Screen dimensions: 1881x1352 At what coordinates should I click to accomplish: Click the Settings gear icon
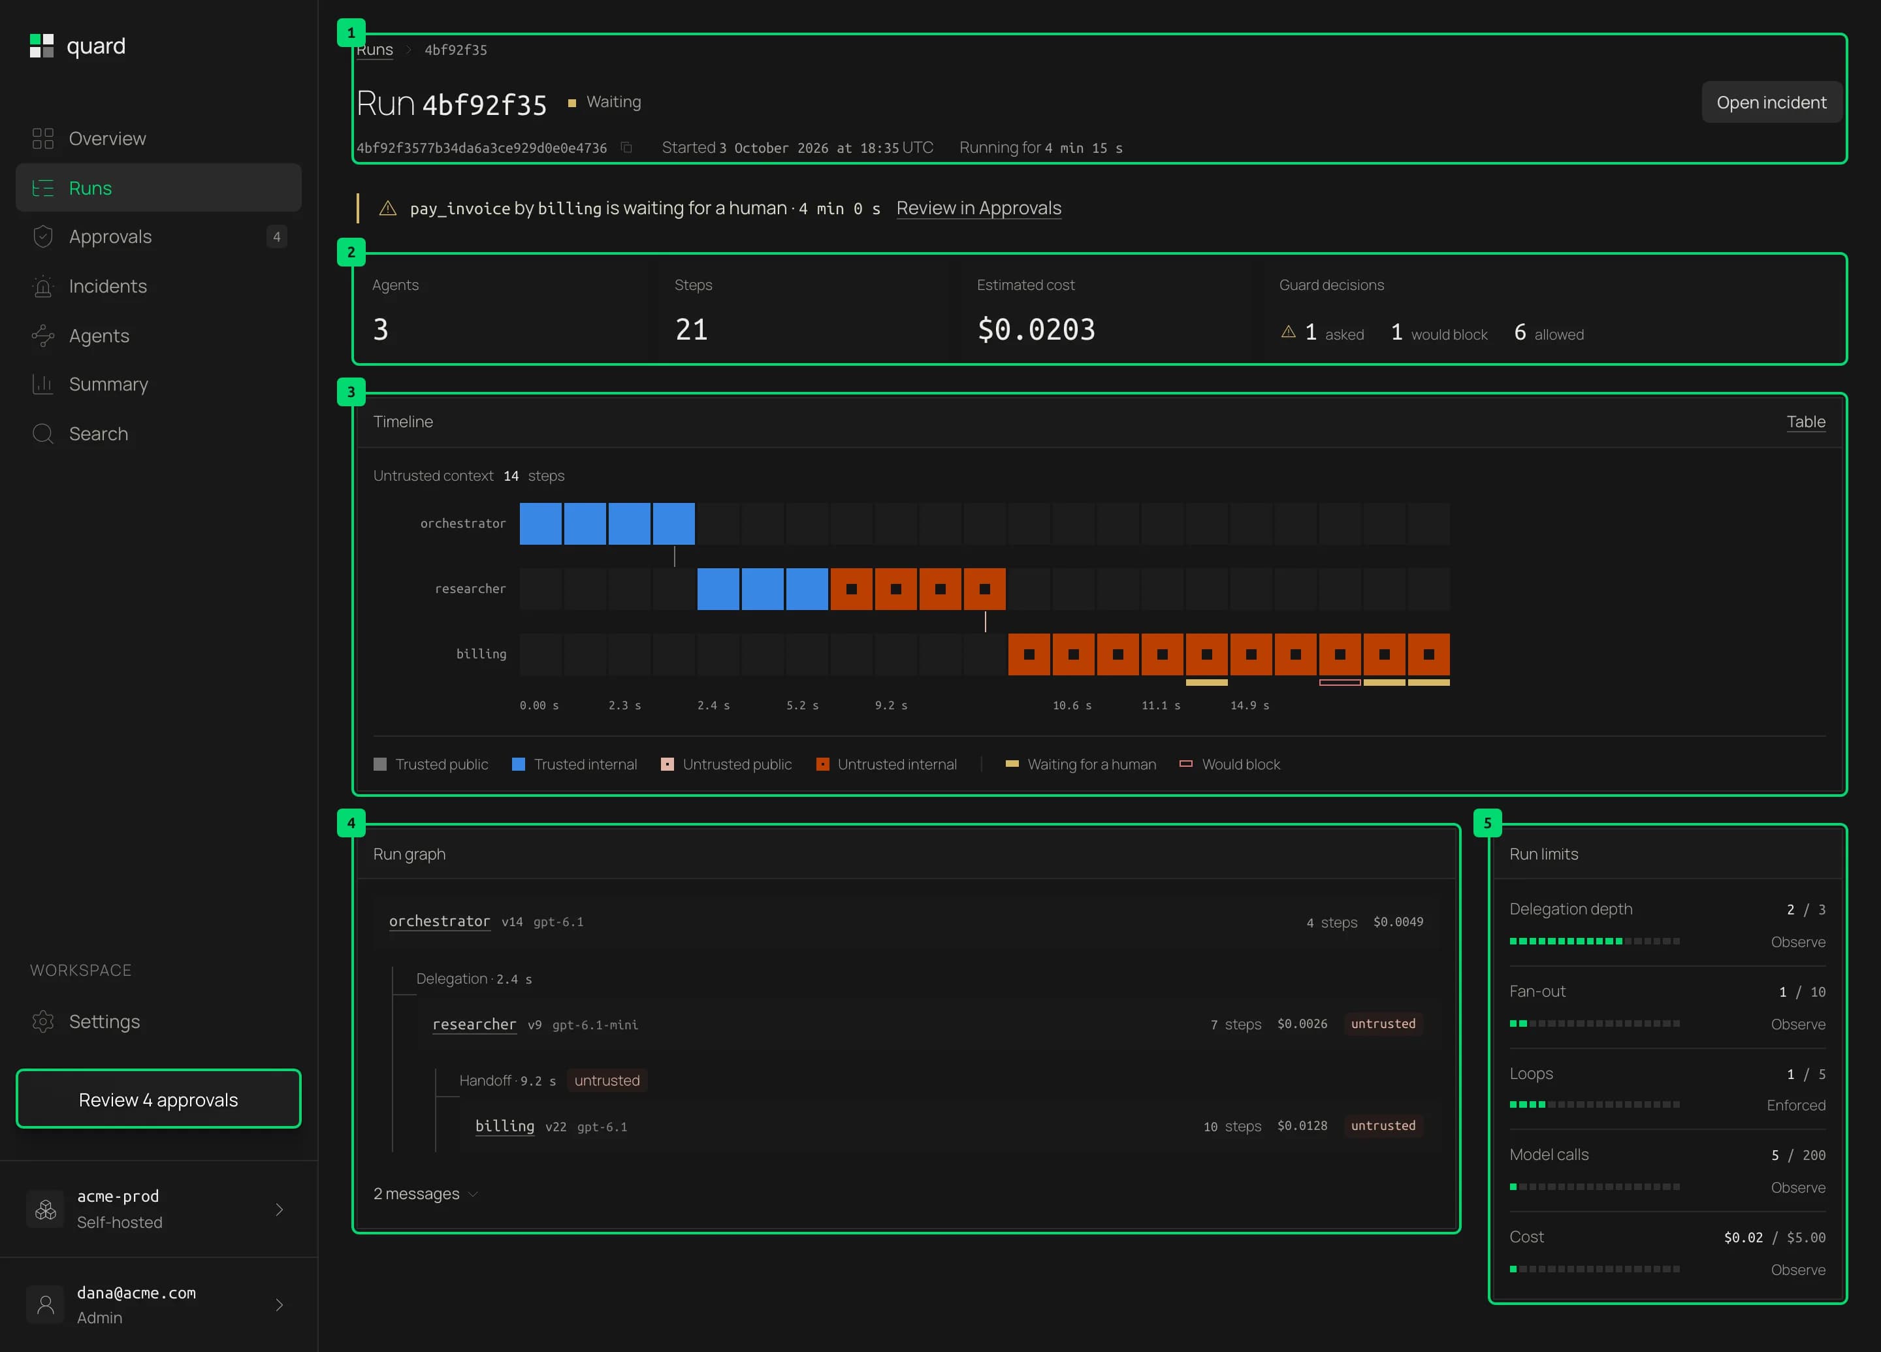[x=43, y=1021]
